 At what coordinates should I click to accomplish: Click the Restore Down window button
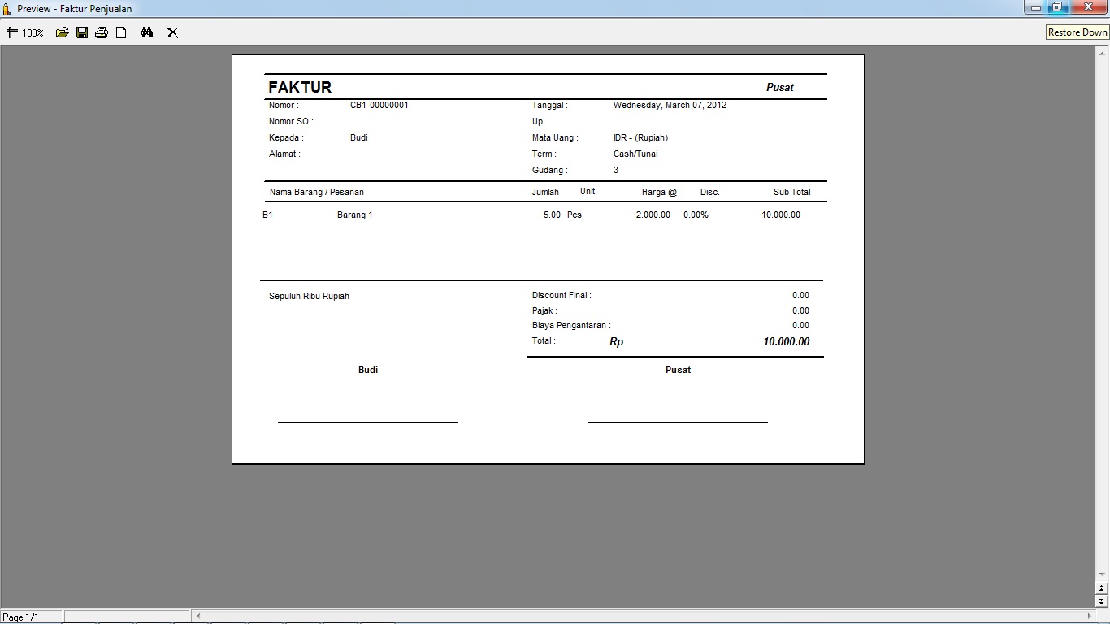tap(1057, 8)
